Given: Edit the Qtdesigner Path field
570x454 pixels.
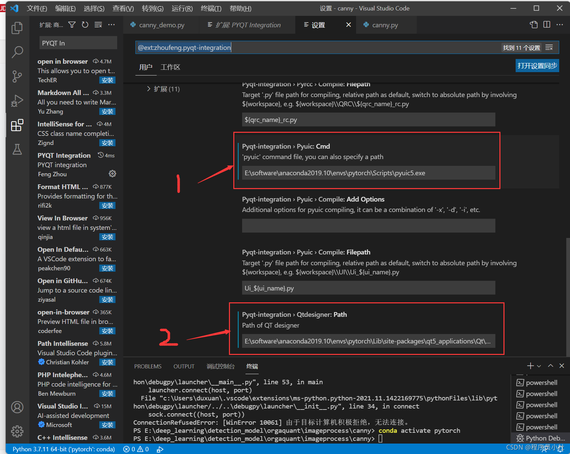Looking at the screenshot, I should 368,341.
